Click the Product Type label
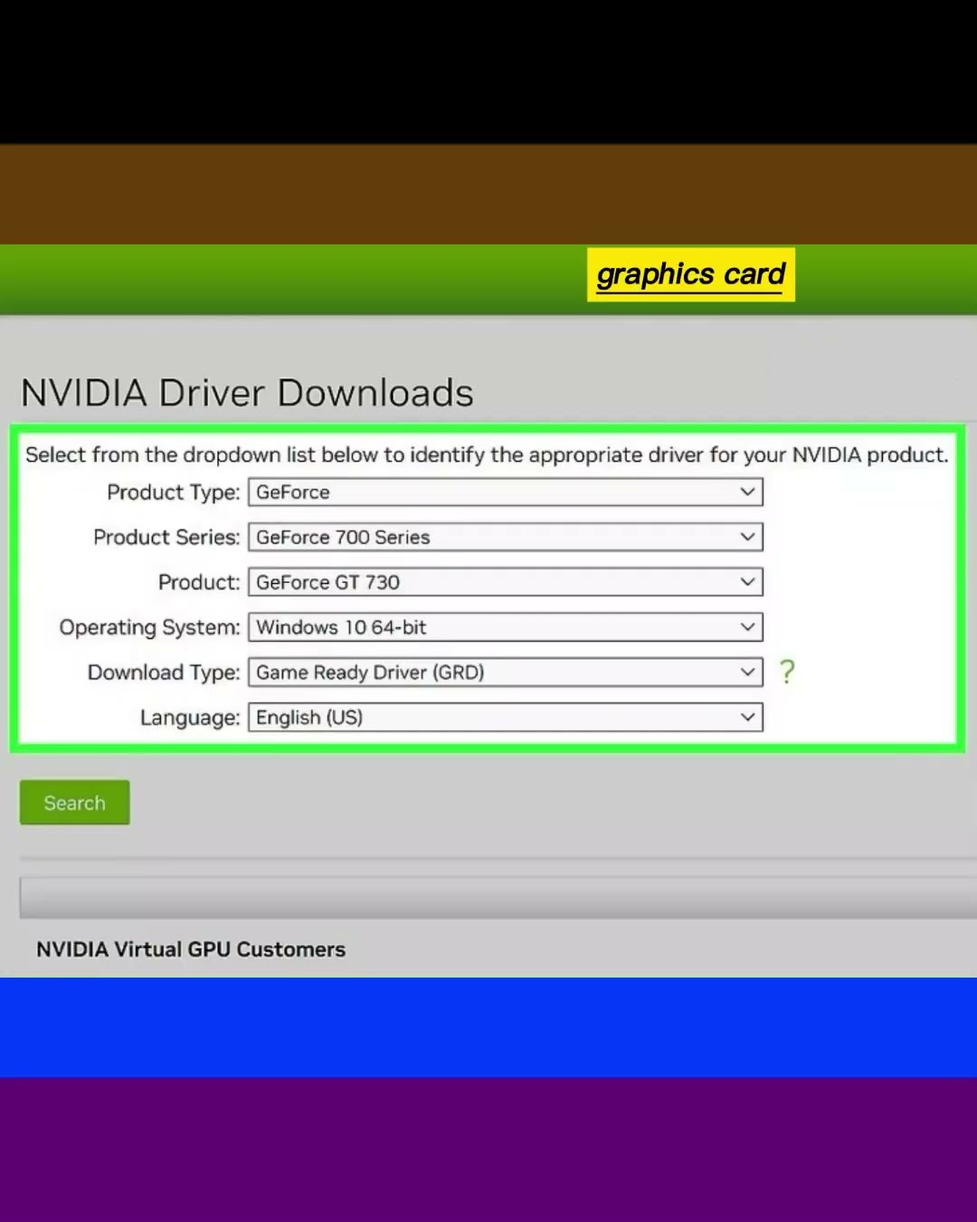 [x=174, y=492]
